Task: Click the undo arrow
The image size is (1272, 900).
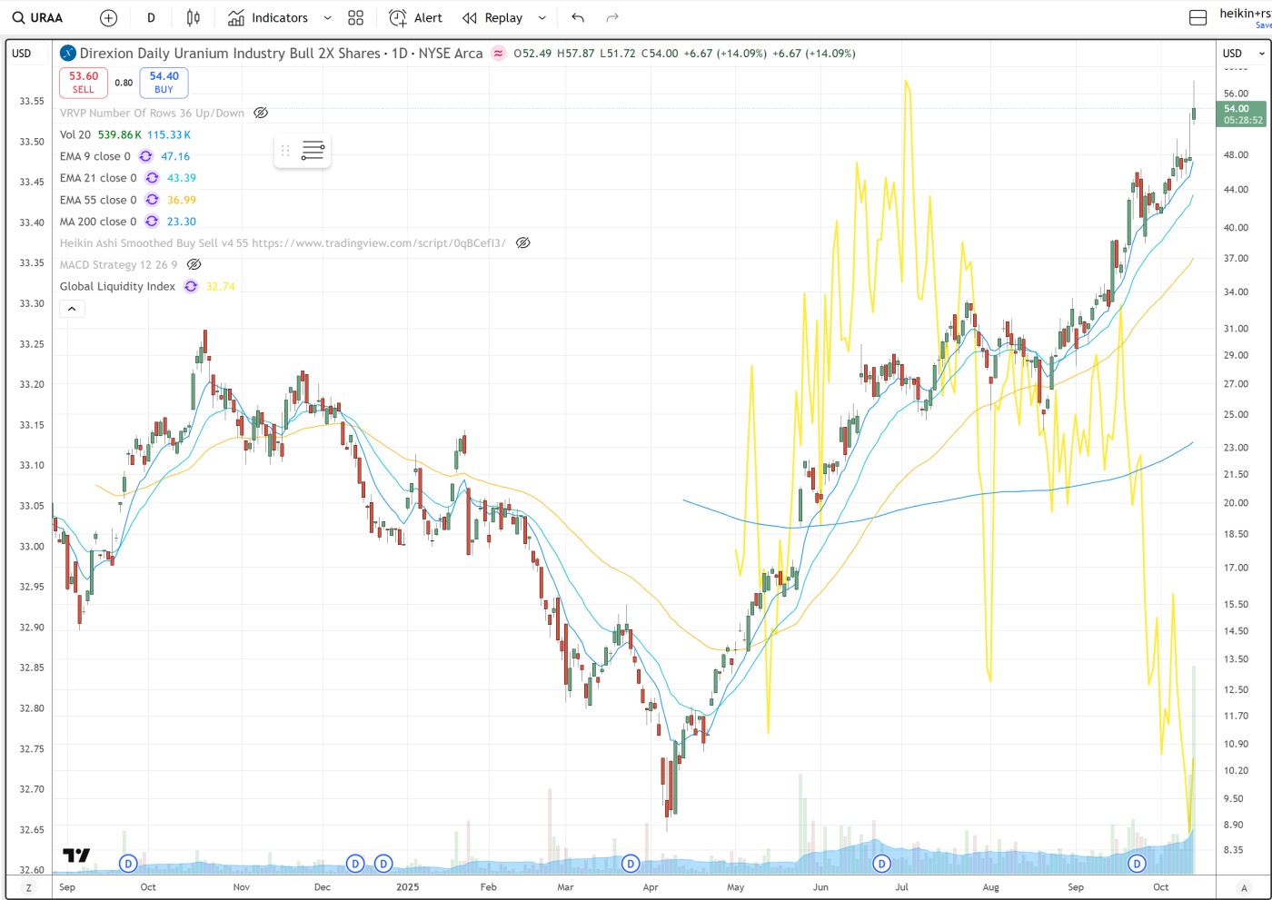Action: point(578,18)
